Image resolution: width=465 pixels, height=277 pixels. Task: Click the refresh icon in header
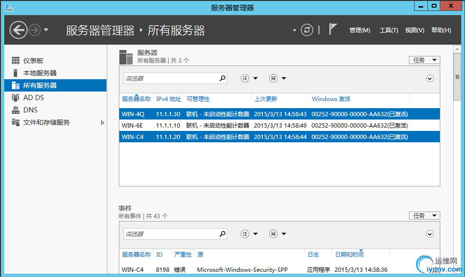click(308, 30)
